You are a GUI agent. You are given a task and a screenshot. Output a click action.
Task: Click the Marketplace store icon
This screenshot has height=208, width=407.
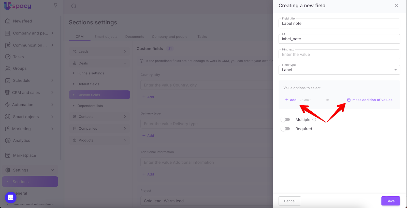point(8,155)
